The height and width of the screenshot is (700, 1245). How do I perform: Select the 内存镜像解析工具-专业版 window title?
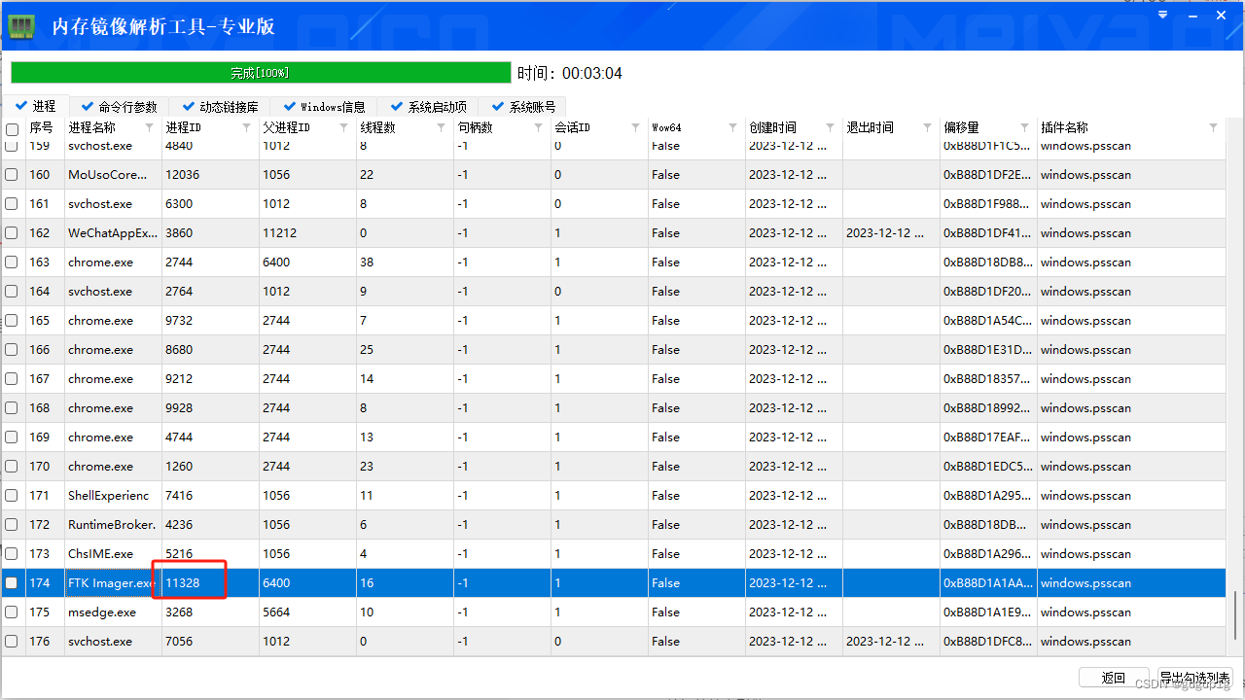tap(163, 27)
